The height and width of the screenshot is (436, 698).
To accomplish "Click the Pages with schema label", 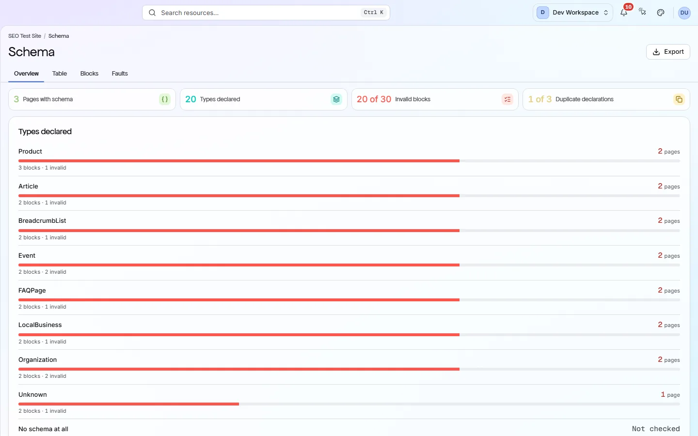I will [x=48, y=99].
